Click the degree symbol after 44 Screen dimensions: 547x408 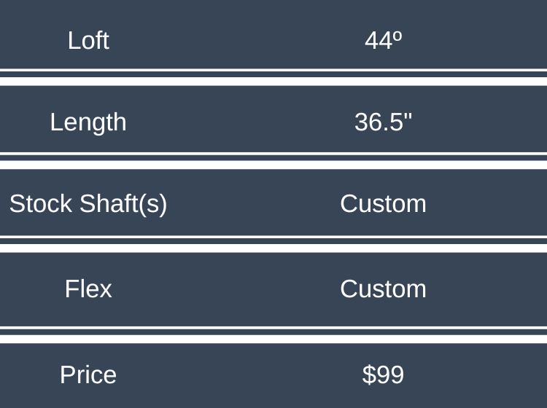click(x=398, y=35)
